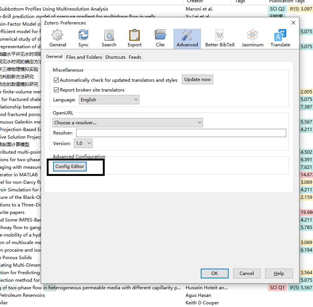Click the 19.98 impact factor tag
The height and width of the screenshot is (307, 313).
[306, 212]
